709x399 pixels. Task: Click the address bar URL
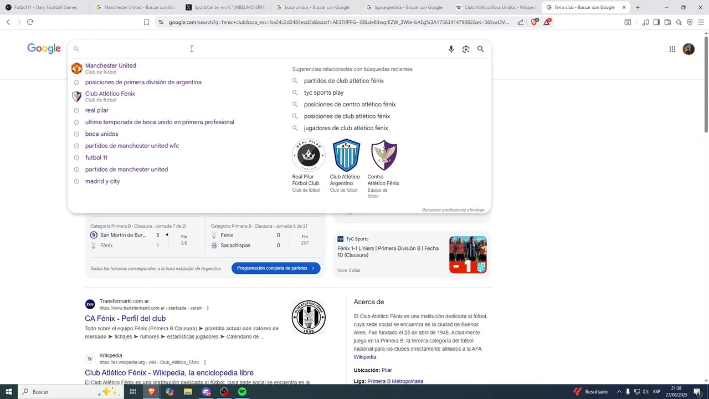338,22
